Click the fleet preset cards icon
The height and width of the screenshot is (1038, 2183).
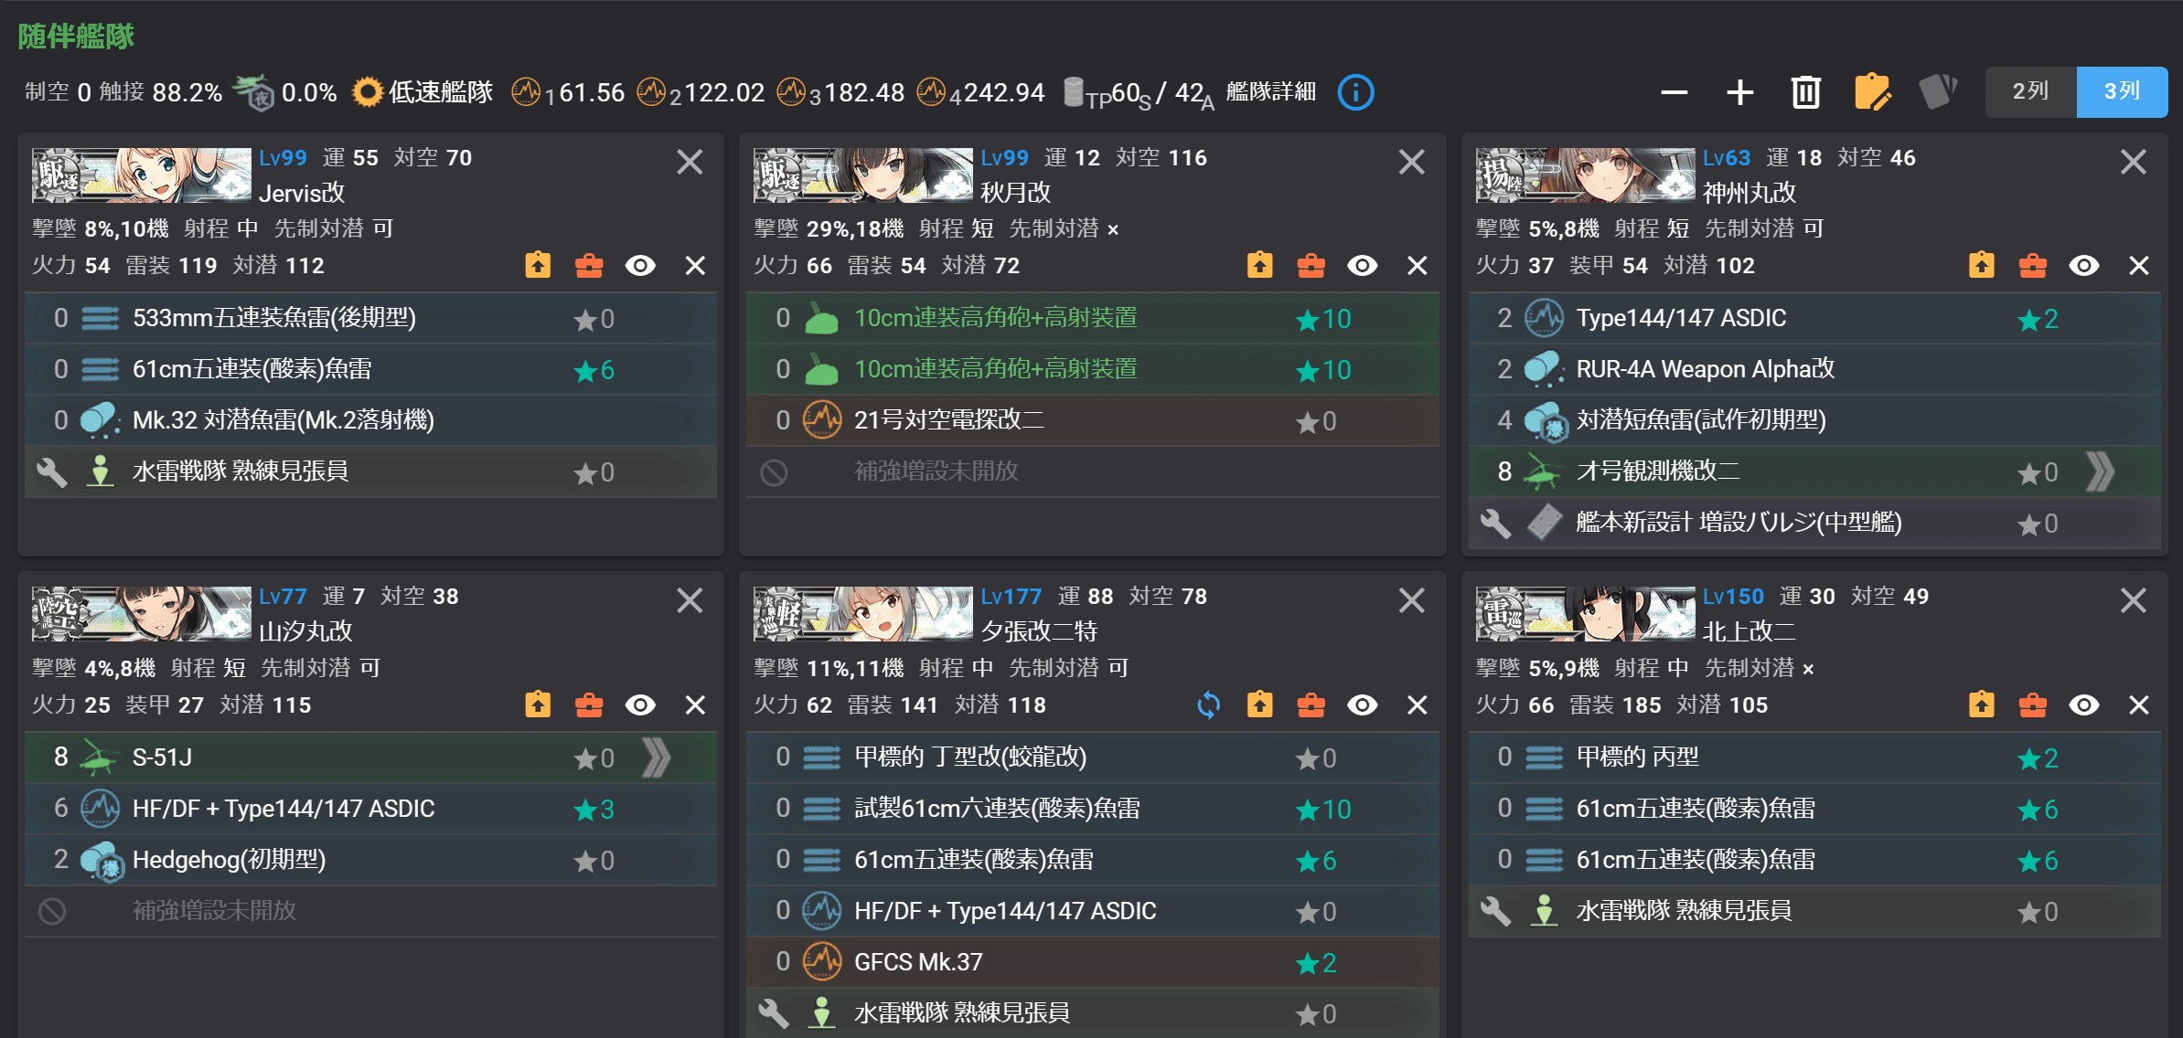1940,91
